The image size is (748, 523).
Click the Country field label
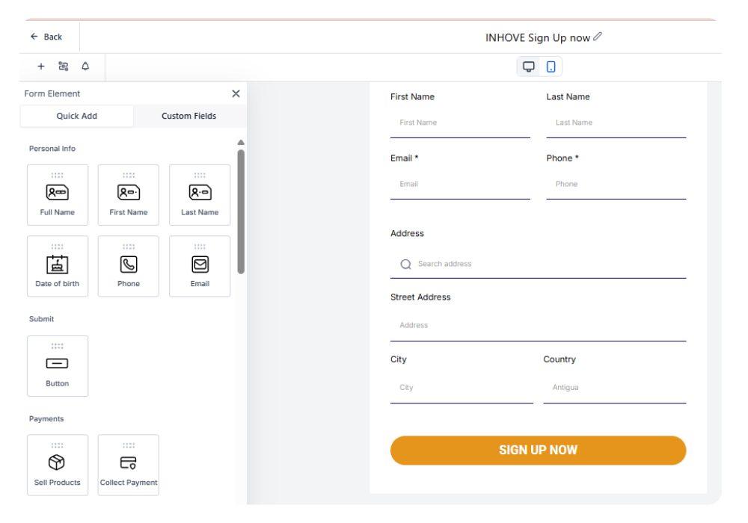pyautogui.click(x=560, y=359)
